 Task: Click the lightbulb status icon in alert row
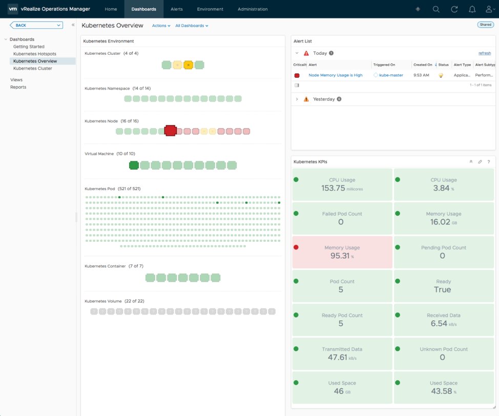coord(441,75)
